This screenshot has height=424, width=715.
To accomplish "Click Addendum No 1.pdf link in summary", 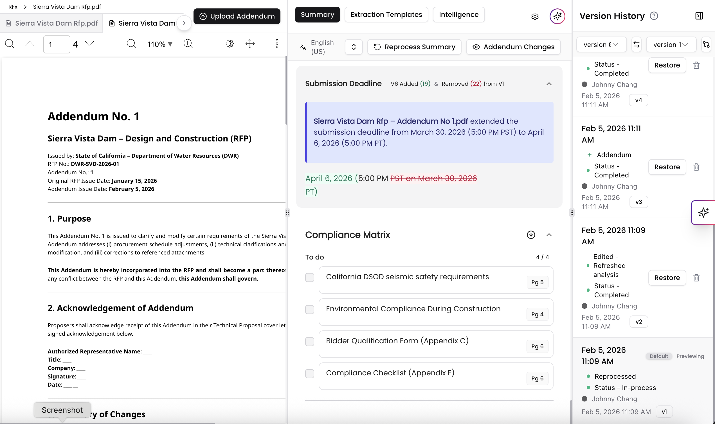I will pyautogui.click(x=391, y=121).
